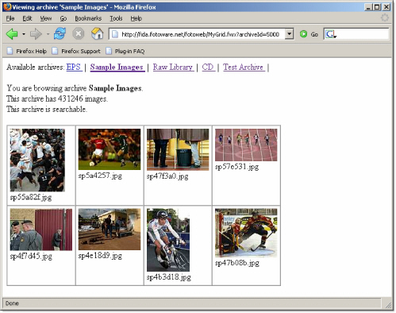Click the file name sp4e18d9.jpg
The width and height of the screenshot is (396, 313).
[100, 256]
